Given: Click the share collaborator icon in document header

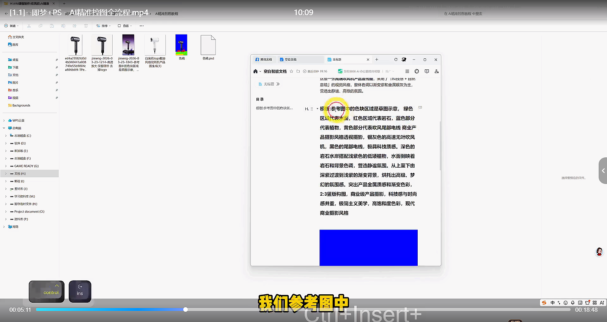Looking at the screenshot, I should [x=437, y=71].
